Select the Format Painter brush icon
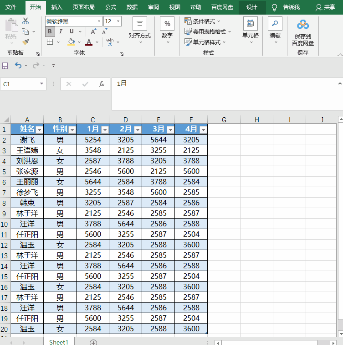Image resolution: width=343 pixels, height=345 pixels. pos(26,42)
